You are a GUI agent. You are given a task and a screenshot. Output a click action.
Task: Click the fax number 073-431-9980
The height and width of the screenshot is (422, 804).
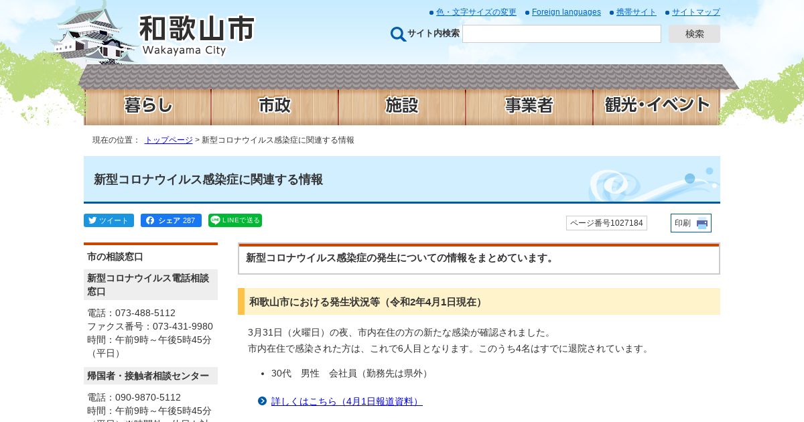click(x=183, y=326)
